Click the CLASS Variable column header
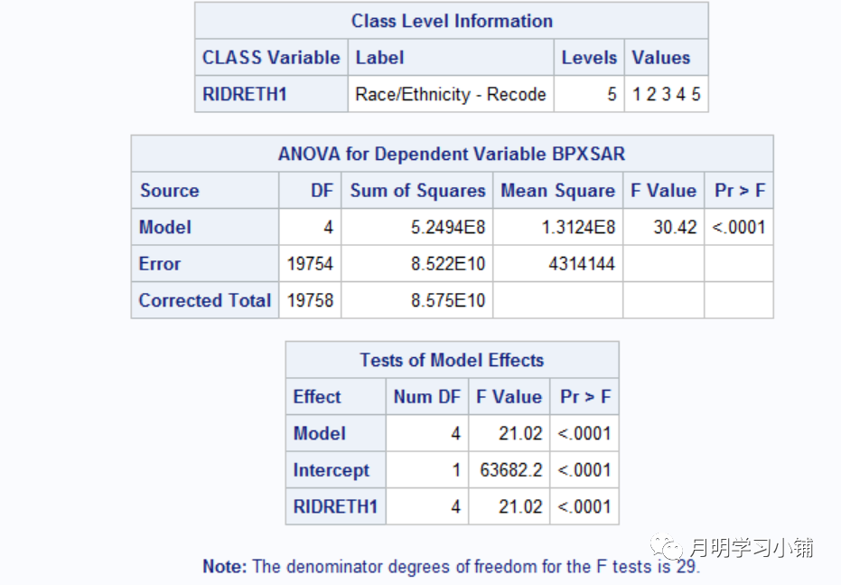This screenshot has height=585, width=841. click(271, 58)
